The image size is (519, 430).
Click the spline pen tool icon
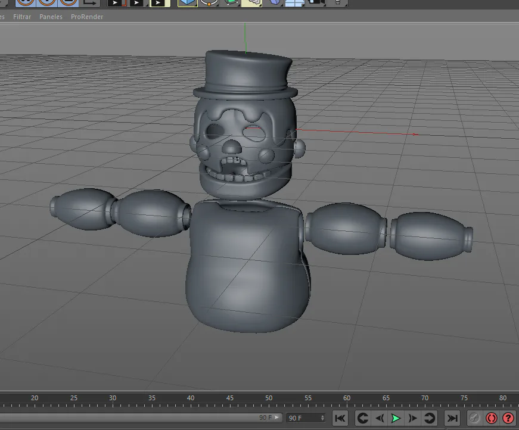coord(209,2)
